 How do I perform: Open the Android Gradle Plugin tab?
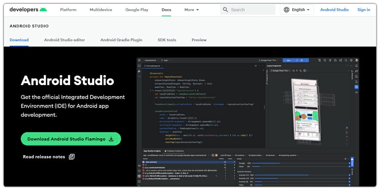point(122,40)
